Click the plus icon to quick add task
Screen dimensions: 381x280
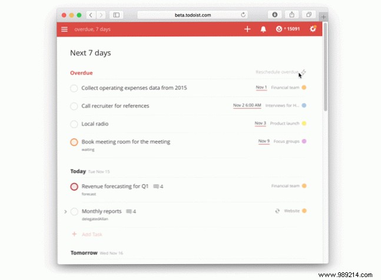click(x=247, y=29)
